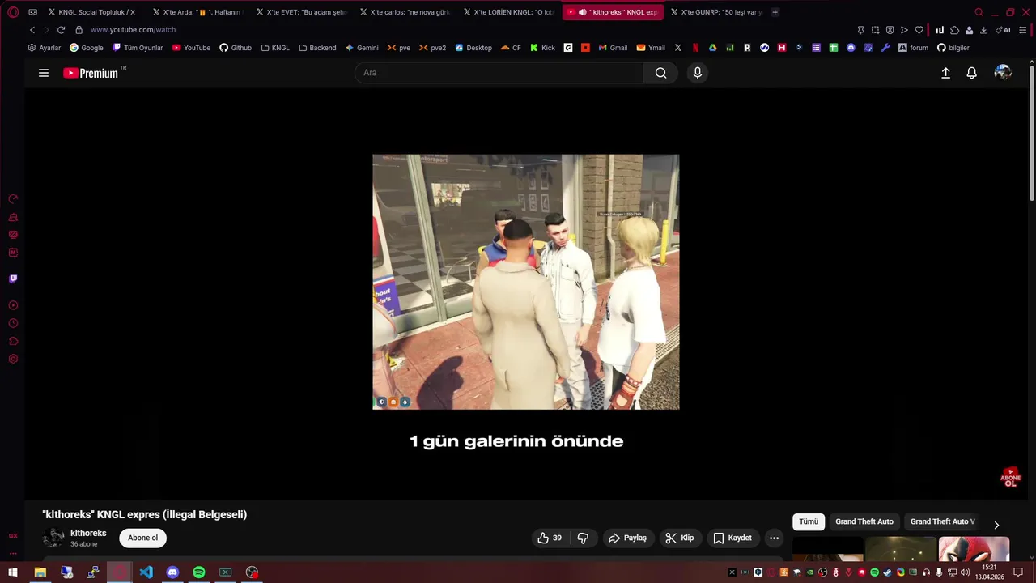The height and width of the screenshot is (583, 1036).
Task: Open the Gemini bookmark
Action: (362, 48)
